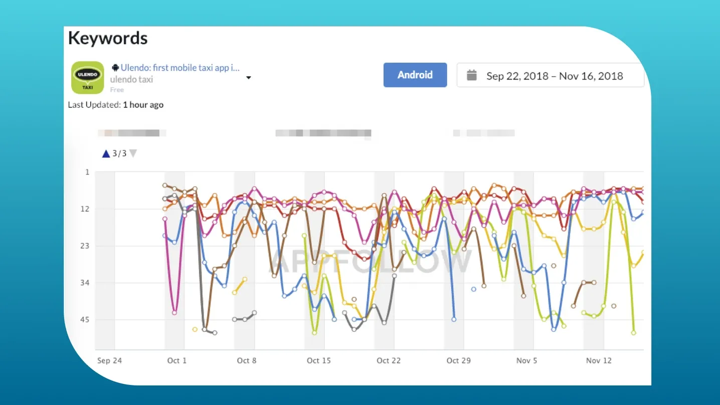720x405 pixels.
Task: Click the Android robot icon beside app name
Action: point(115,68)
